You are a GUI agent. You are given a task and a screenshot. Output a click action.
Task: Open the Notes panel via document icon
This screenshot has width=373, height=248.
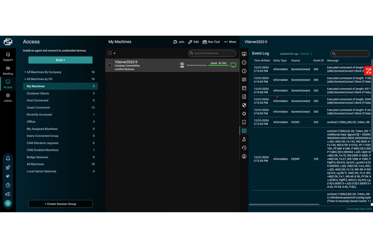coord(244,97)
